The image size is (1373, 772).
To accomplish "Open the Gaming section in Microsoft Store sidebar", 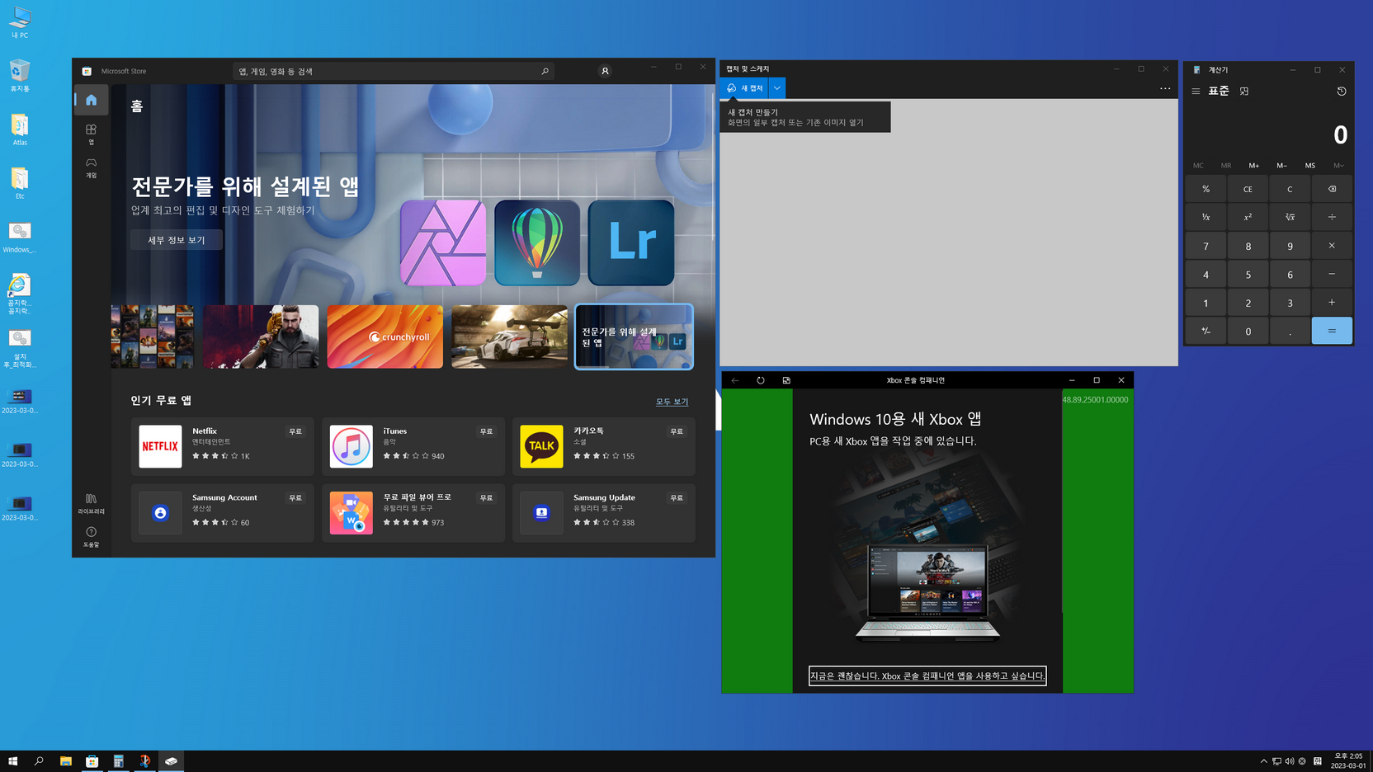I will [x=91, y=167].
